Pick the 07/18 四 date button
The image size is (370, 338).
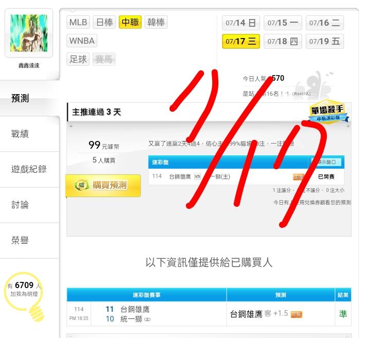pos(283,41)
